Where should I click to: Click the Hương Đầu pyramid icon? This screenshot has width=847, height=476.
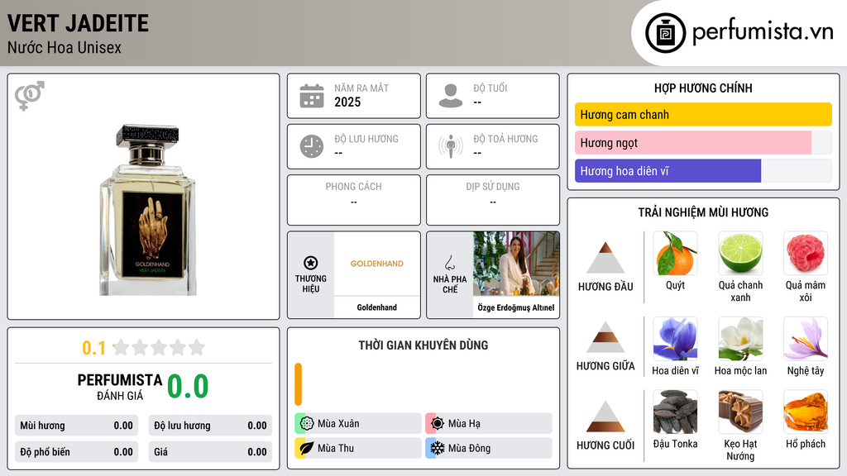click(605, 258)
